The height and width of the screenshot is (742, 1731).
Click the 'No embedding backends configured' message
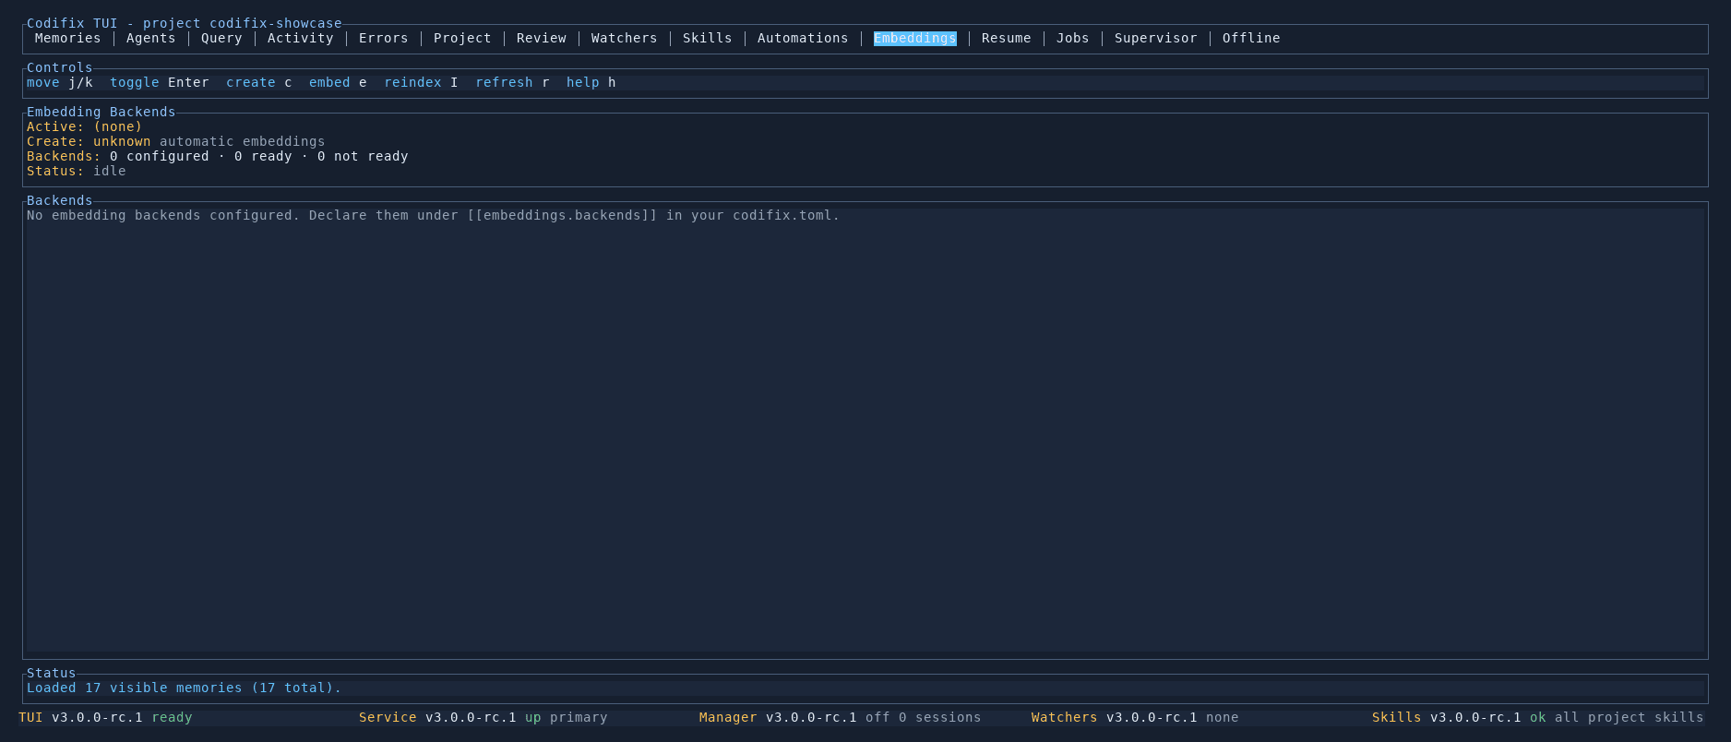(434, 215)
